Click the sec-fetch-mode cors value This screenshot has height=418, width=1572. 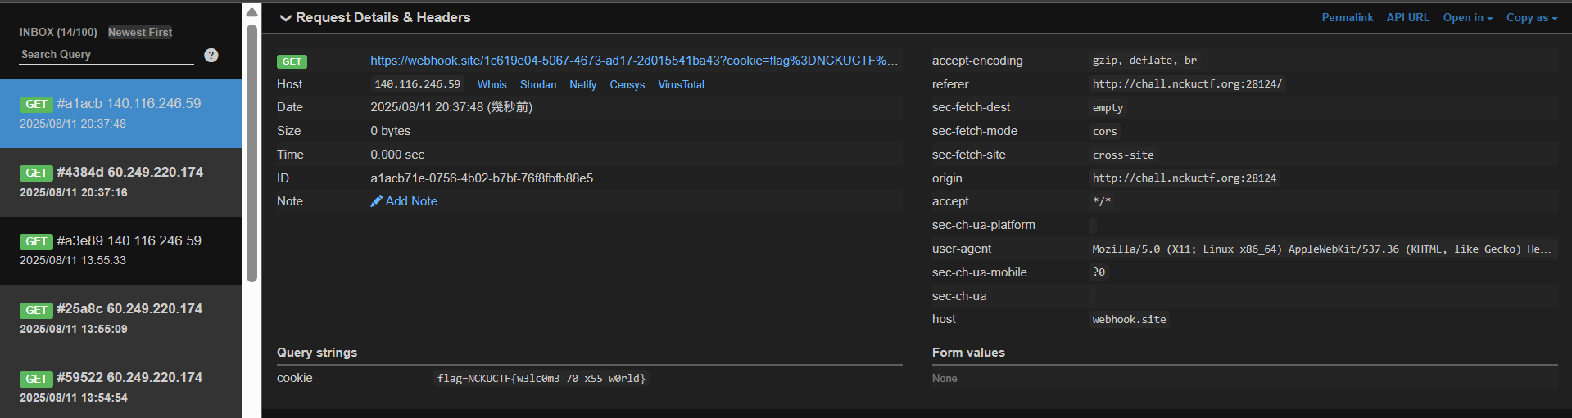[x=1104, y=132]
